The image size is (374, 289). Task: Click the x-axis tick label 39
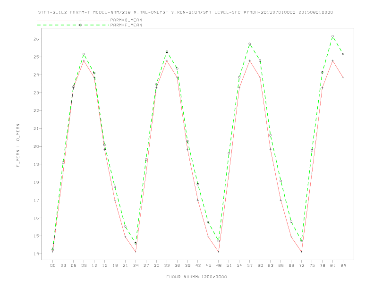[x=187, y=265]
